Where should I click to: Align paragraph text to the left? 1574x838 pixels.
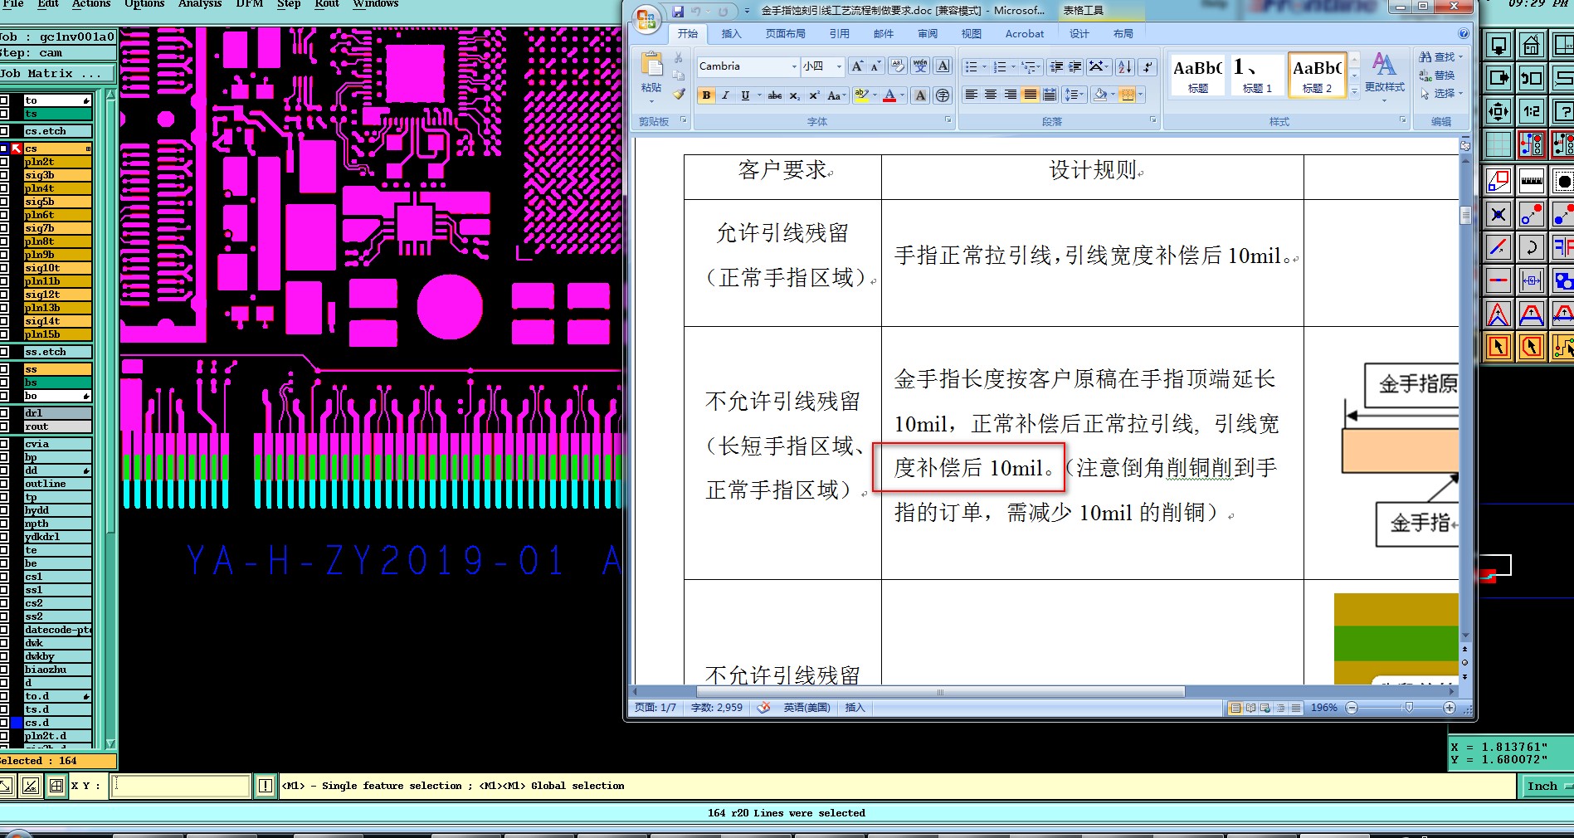tap(971, 95)
